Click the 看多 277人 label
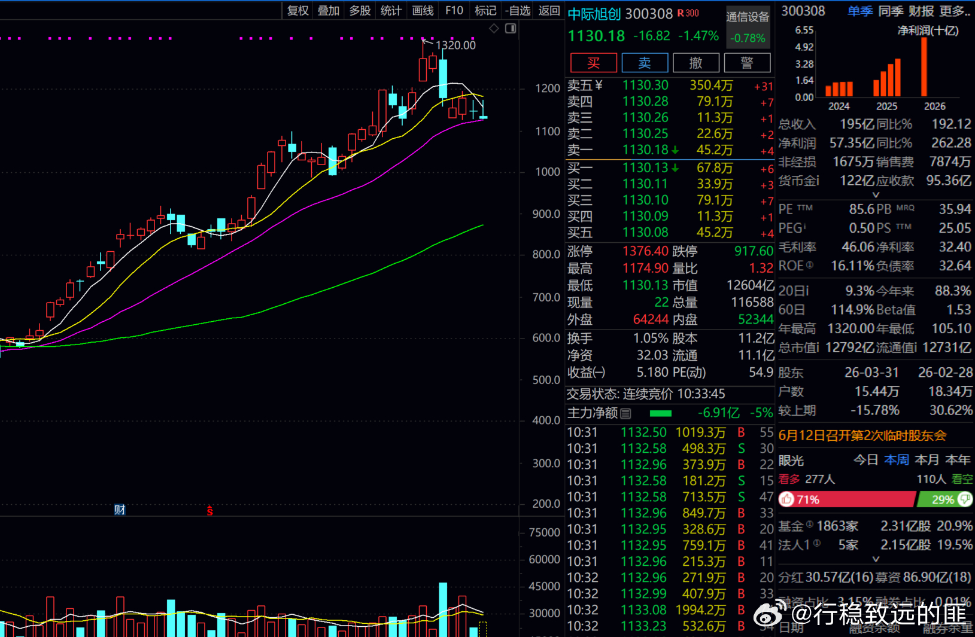975x637 pixels. 807,479
